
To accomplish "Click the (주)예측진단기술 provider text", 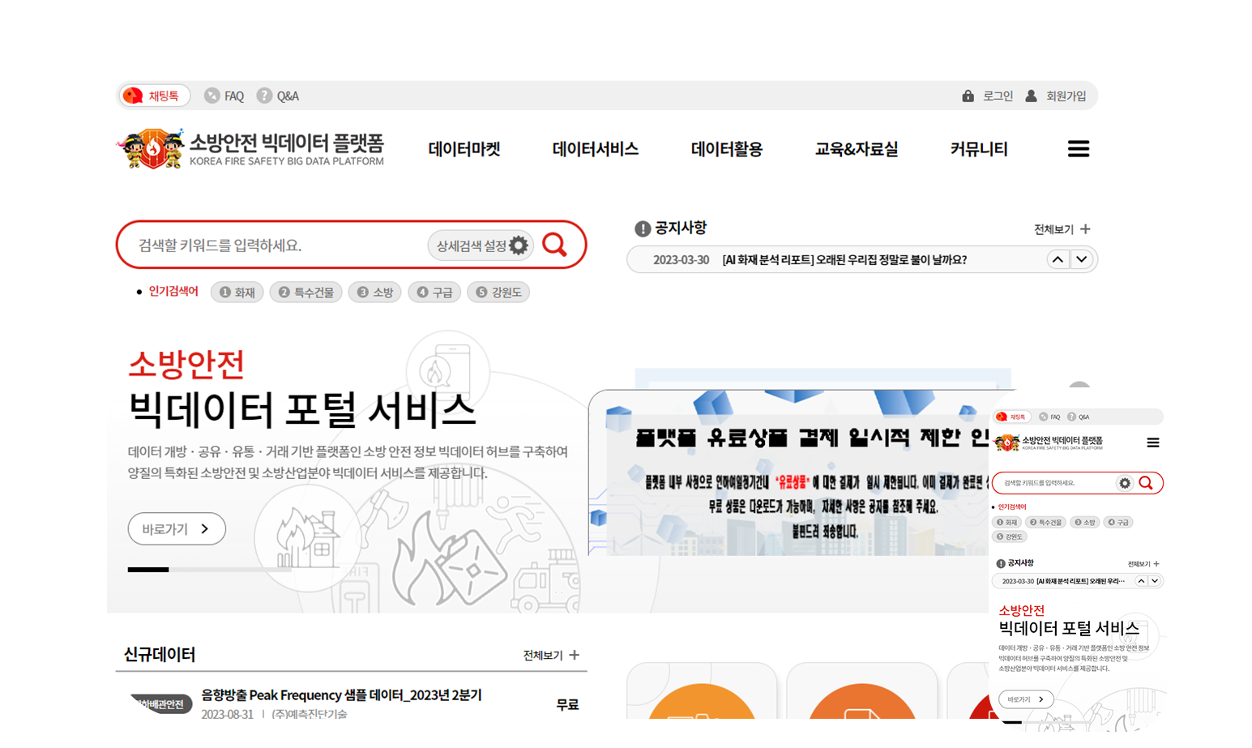I will point(309,714).
